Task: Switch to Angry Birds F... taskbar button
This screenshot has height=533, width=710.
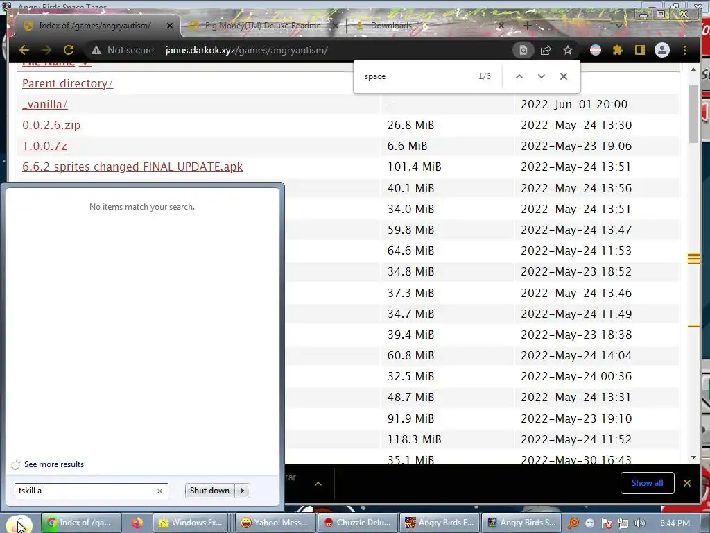Action: click(x=439, y=523)
